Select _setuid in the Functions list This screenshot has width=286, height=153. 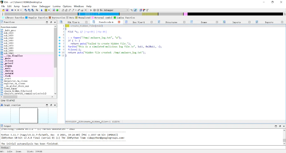(9, 74)
